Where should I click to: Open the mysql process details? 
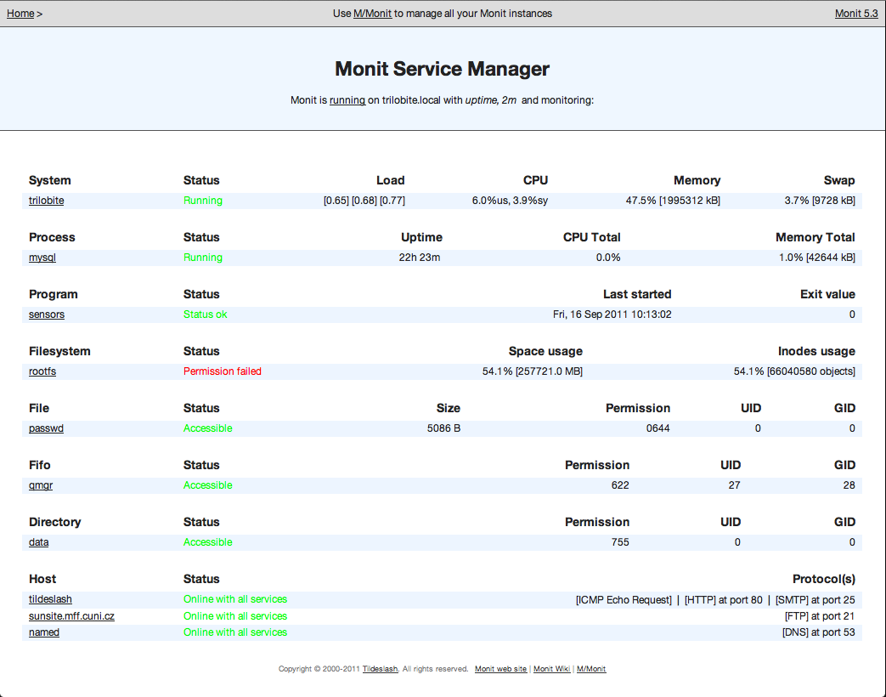[x=42, y=258]
